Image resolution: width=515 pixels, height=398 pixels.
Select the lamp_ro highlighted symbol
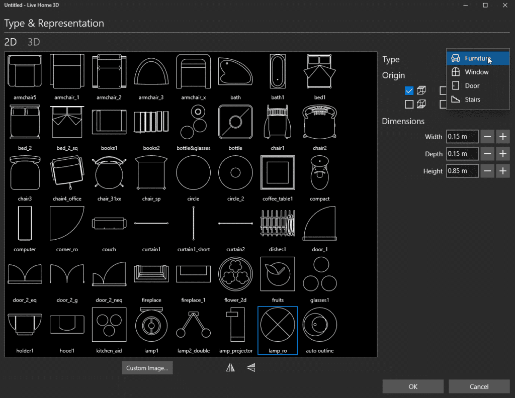[x=278, y=330]
